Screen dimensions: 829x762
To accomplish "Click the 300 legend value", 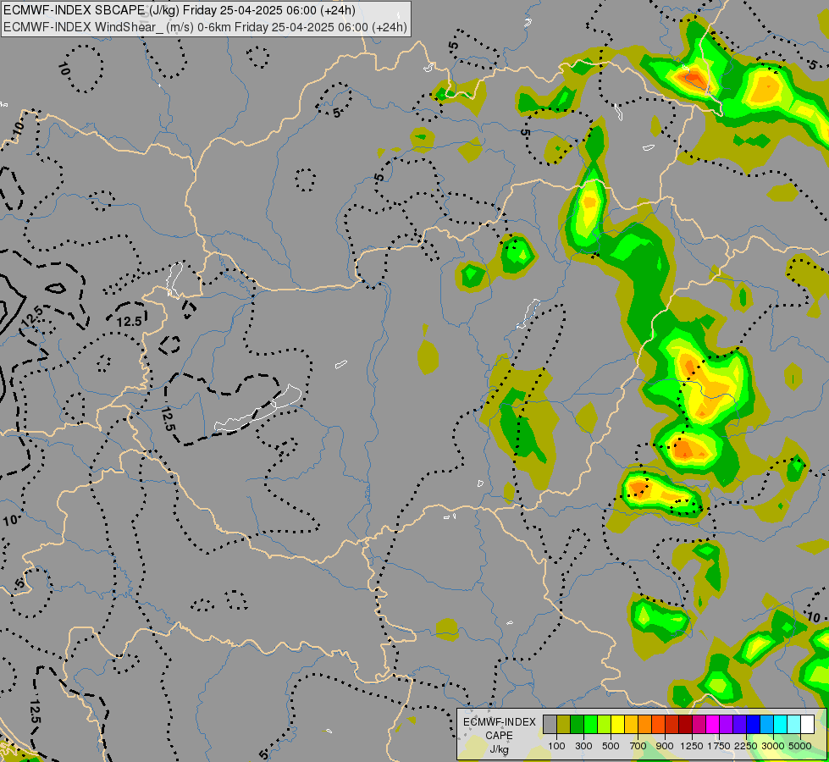I will [583, 746].
